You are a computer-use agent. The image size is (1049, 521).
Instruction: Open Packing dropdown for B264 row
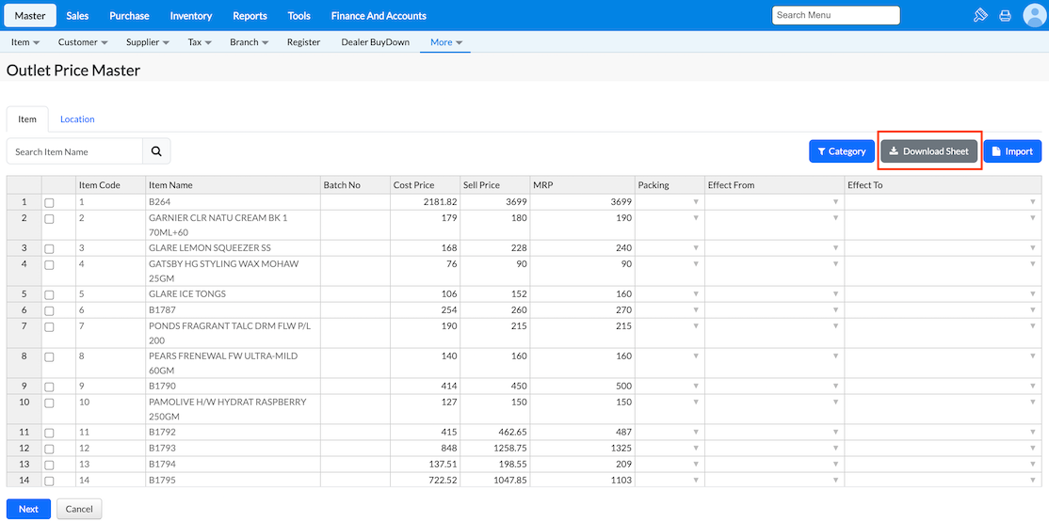pyautogui.click(x=696, y=202)
